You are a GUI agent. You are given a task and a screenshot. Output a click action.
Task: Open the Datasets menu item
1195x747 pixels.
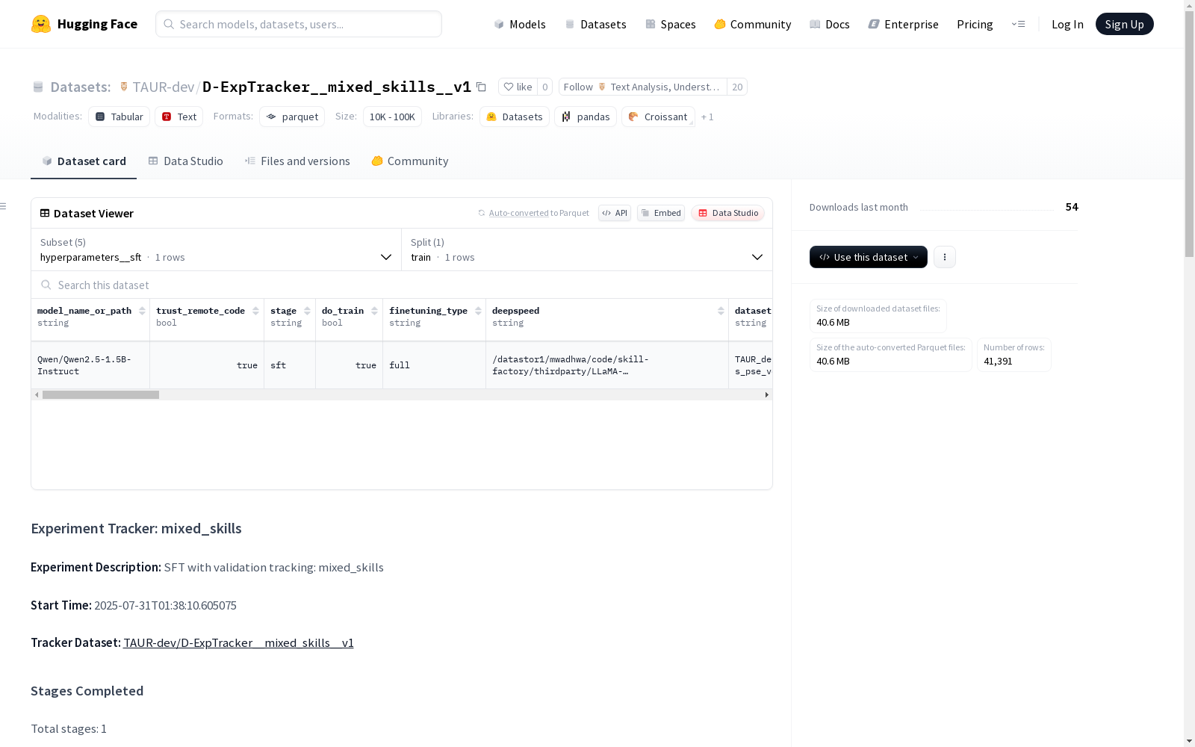click(595, 24)
